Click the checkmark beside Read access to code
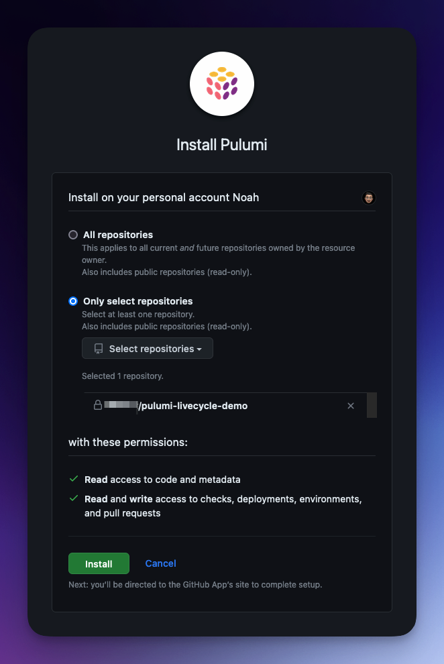The width and height of the screenshot is (444, 664). [x=72, y=479]
